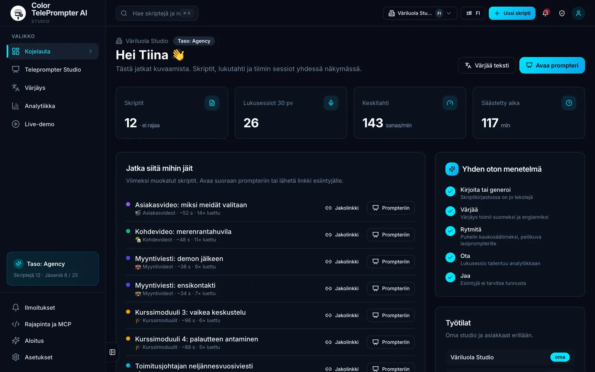
Task: Click the Uusi skripti button
Action: click(512, 13)
